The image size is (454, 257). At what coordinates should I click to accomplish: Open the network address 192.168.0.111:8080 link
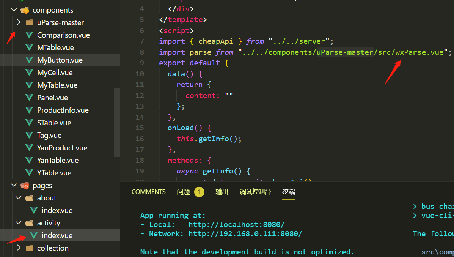click(x=245, y=233)
